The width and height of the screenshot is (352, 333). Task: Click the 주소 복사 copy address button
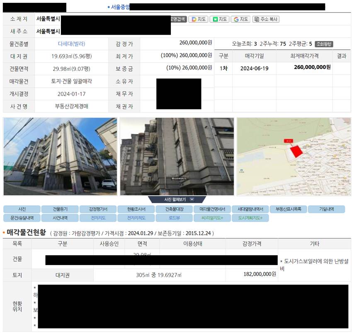(266, 19)
